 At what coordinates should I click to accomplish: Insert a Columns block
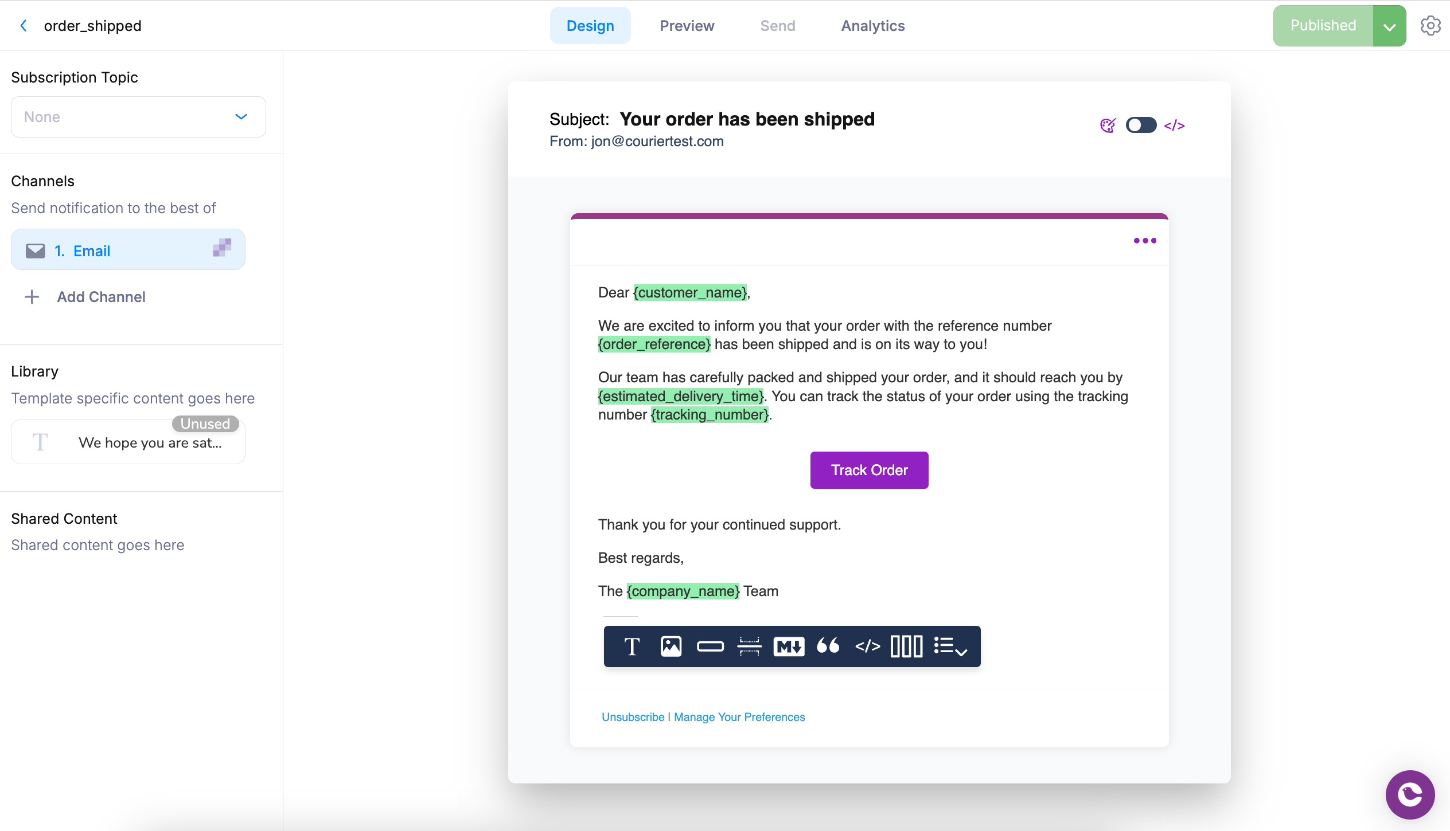point(906,646)
